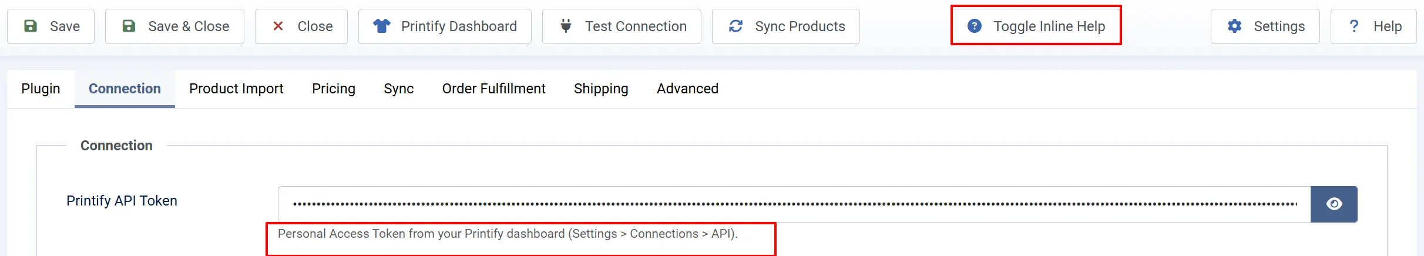1424x256 pixels.
Task: Click the Save & Close button label
Action: click(189, 26)
